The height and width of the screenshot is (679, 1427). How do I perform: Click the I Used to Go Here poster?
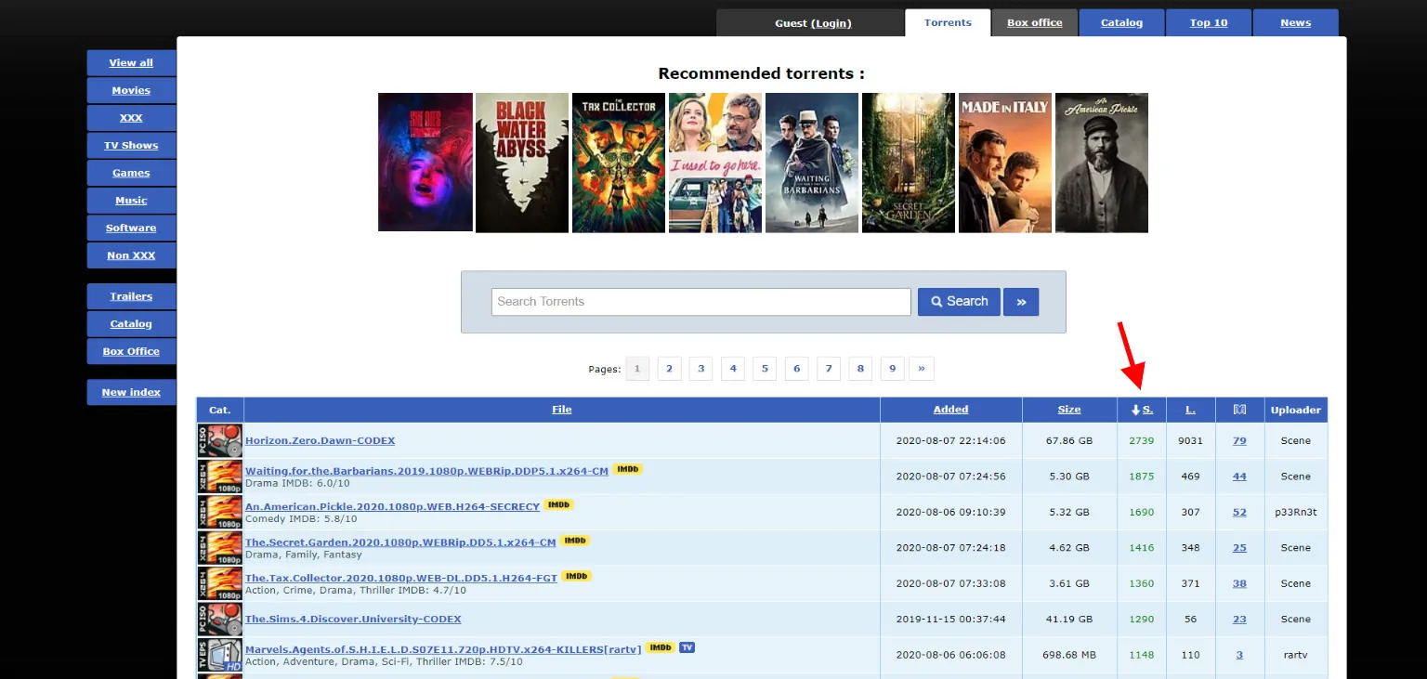point(715,163)
